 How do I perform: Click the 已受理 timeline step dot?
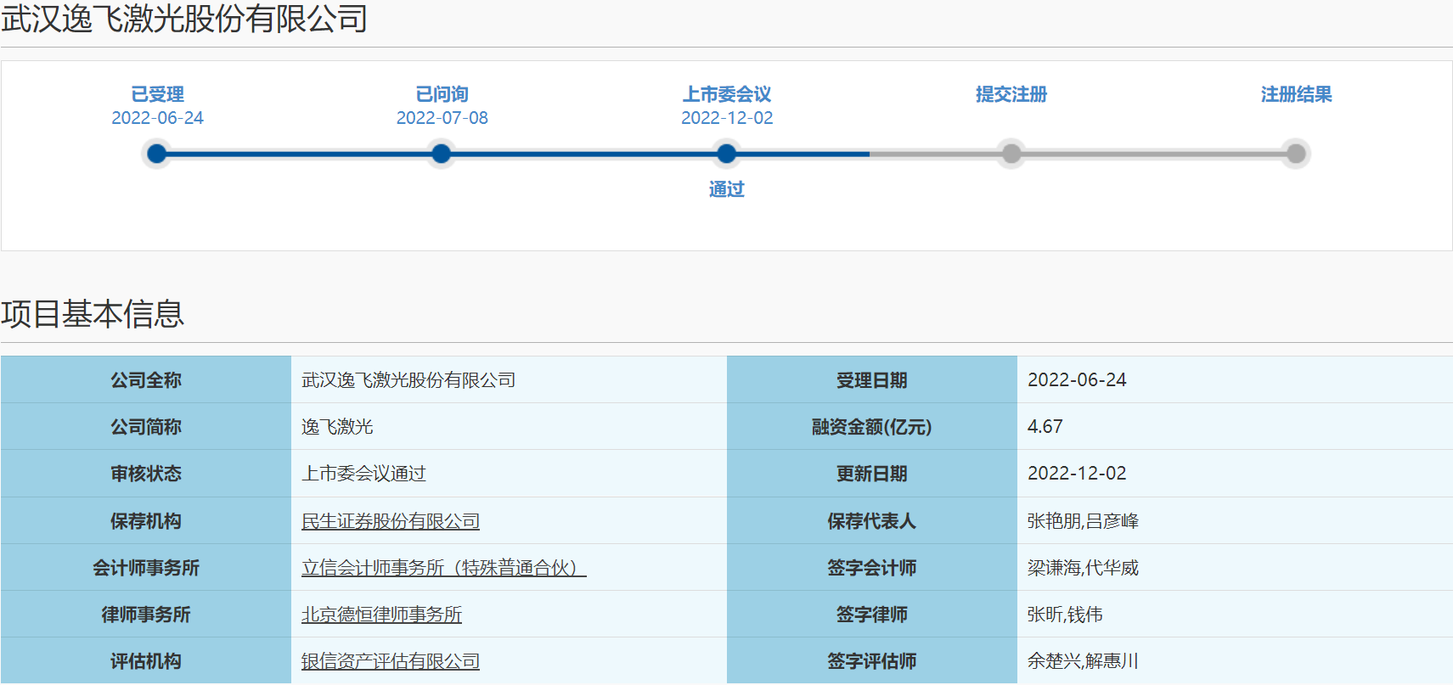coord(156,154)
